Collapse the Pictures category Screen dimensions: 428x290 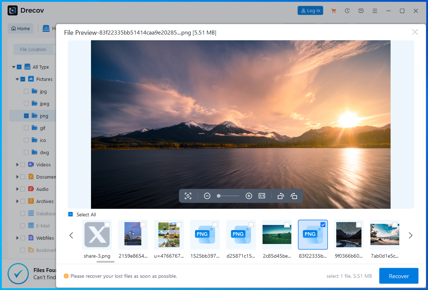pyautogui.click(x=17, y=79)
